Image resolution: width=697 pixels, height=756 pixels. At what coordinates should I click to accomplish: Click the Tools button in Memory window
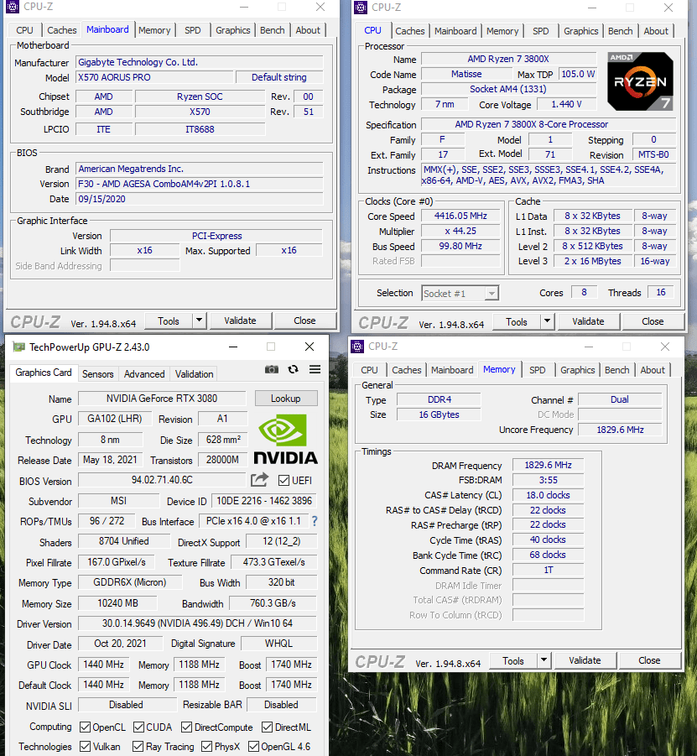(512, 660)
